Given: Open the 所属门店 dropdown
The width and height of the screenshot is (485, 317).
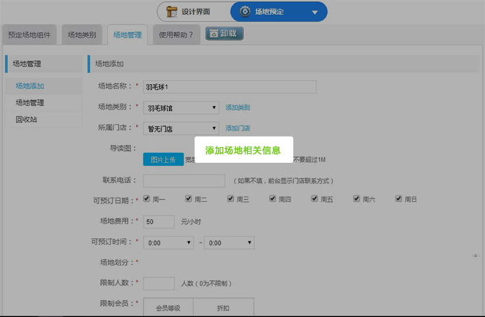Looking at the screenshot, I should point(181,128).
